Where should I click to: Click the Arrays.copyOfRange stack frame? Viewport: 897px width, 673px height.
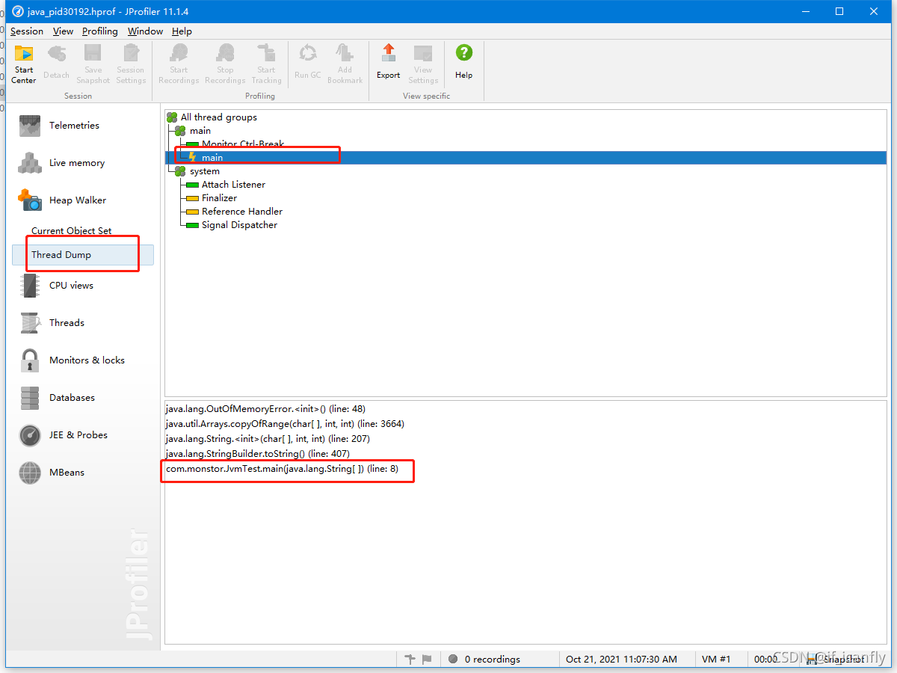coord(285,424)
